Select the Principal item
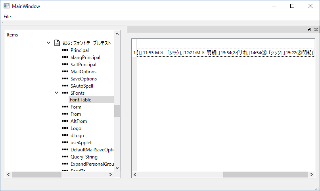320x191 pixels. [x=80, y=50]
